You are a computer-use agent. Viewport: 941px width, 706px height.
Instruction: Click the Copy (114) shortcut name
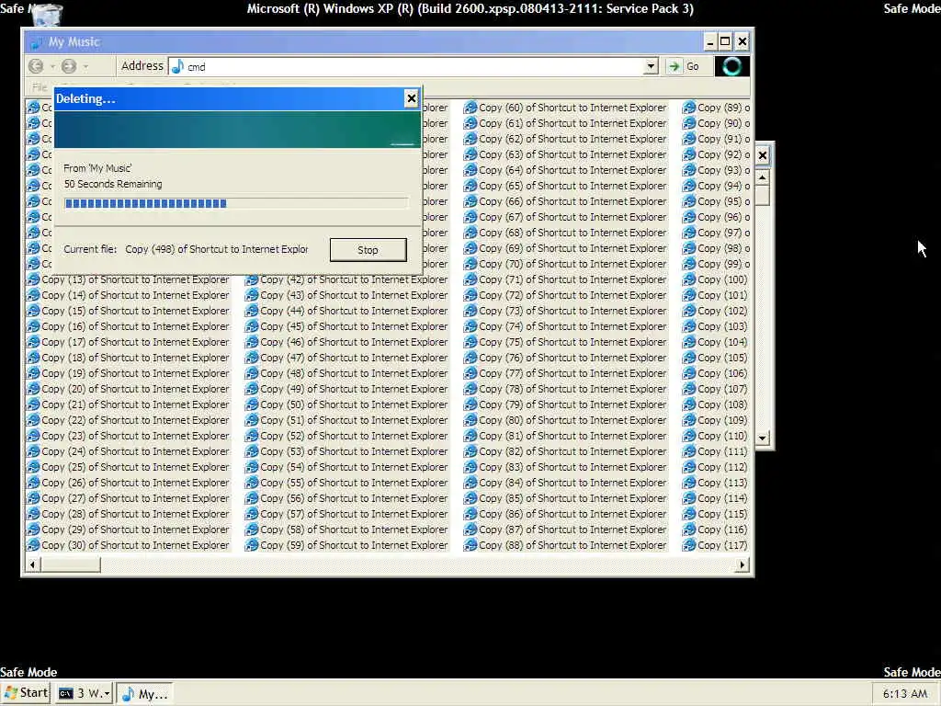click(x=722, y=498)
